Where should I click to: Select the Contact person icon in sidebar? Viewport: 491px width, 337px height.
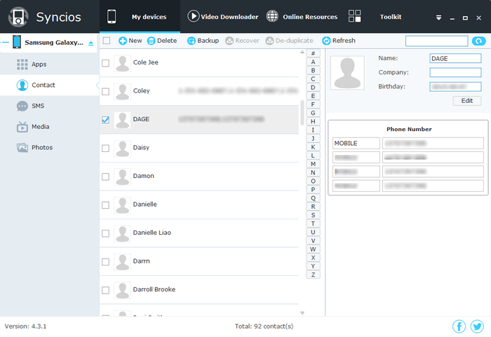pyautogui.click(x=22, y=85)
